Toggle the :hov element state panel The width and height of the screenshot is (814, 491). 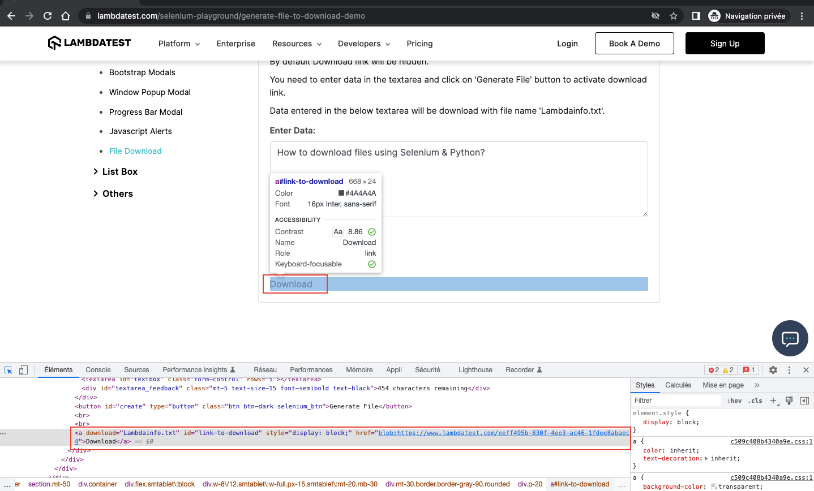(x=734, y=400)
